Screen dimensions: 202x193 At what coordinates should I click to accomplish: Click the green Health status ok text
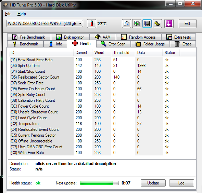tap(38, 183)
